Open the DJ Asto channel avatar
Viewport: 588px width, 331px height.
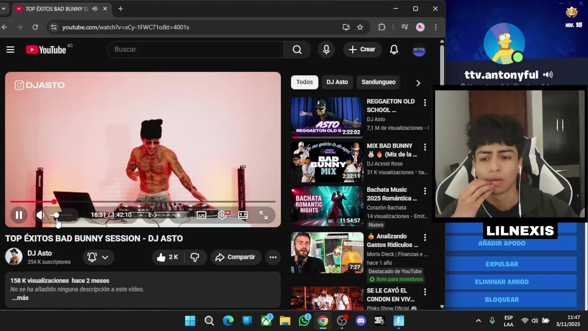[x=14, y=257]
